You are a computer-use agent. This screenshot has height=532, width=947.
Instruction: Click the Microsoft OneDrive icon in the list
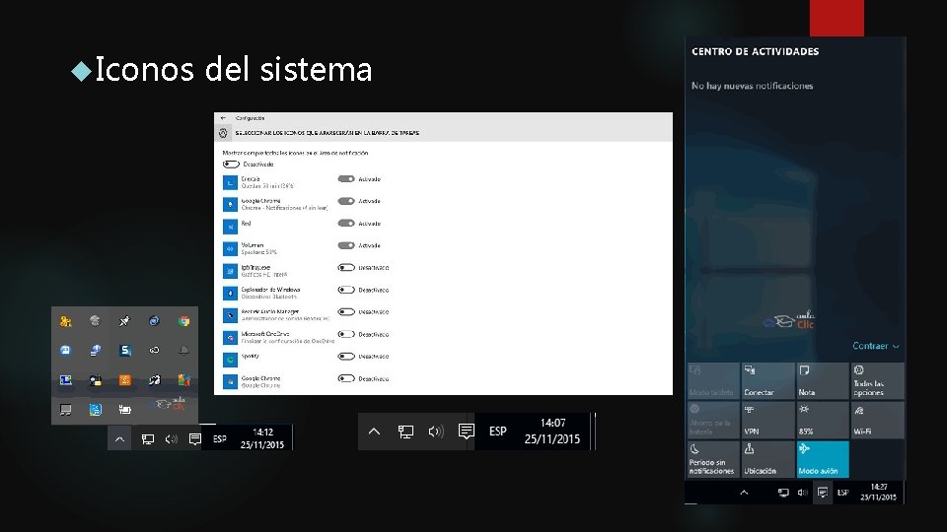[230, 337]
